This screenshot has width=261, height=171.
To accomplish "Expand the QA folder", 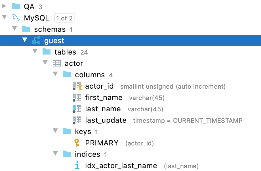I will pyautogui.click(x=4, y=6).
